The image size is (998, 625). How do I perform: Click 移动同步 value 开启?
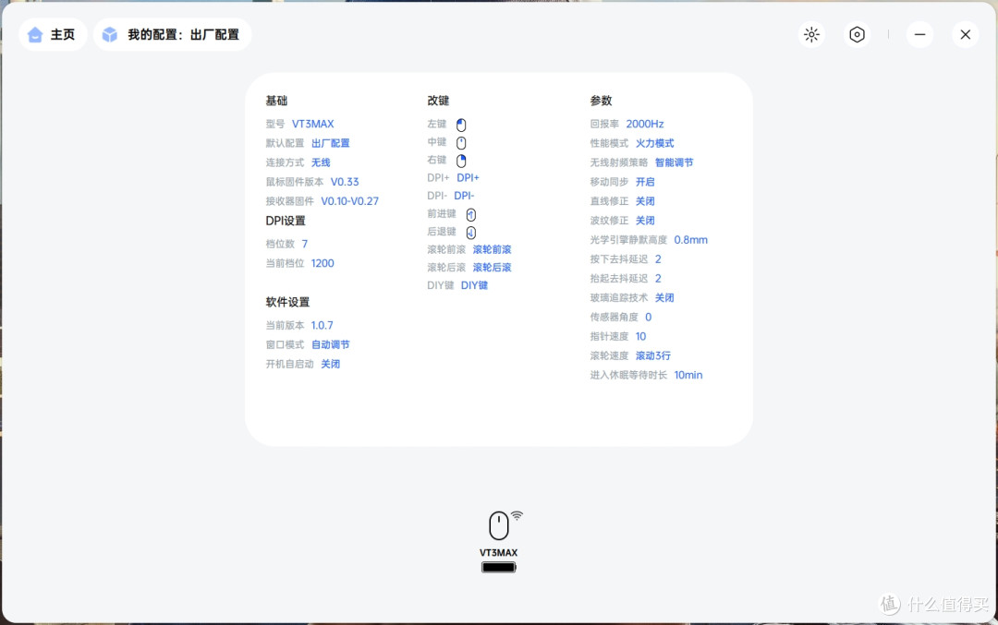pyautogui.click(x=645, y=182)
